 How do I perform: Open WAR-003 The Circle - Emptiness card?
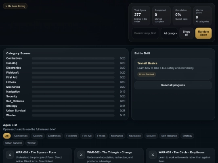click(x=180, y=155)
